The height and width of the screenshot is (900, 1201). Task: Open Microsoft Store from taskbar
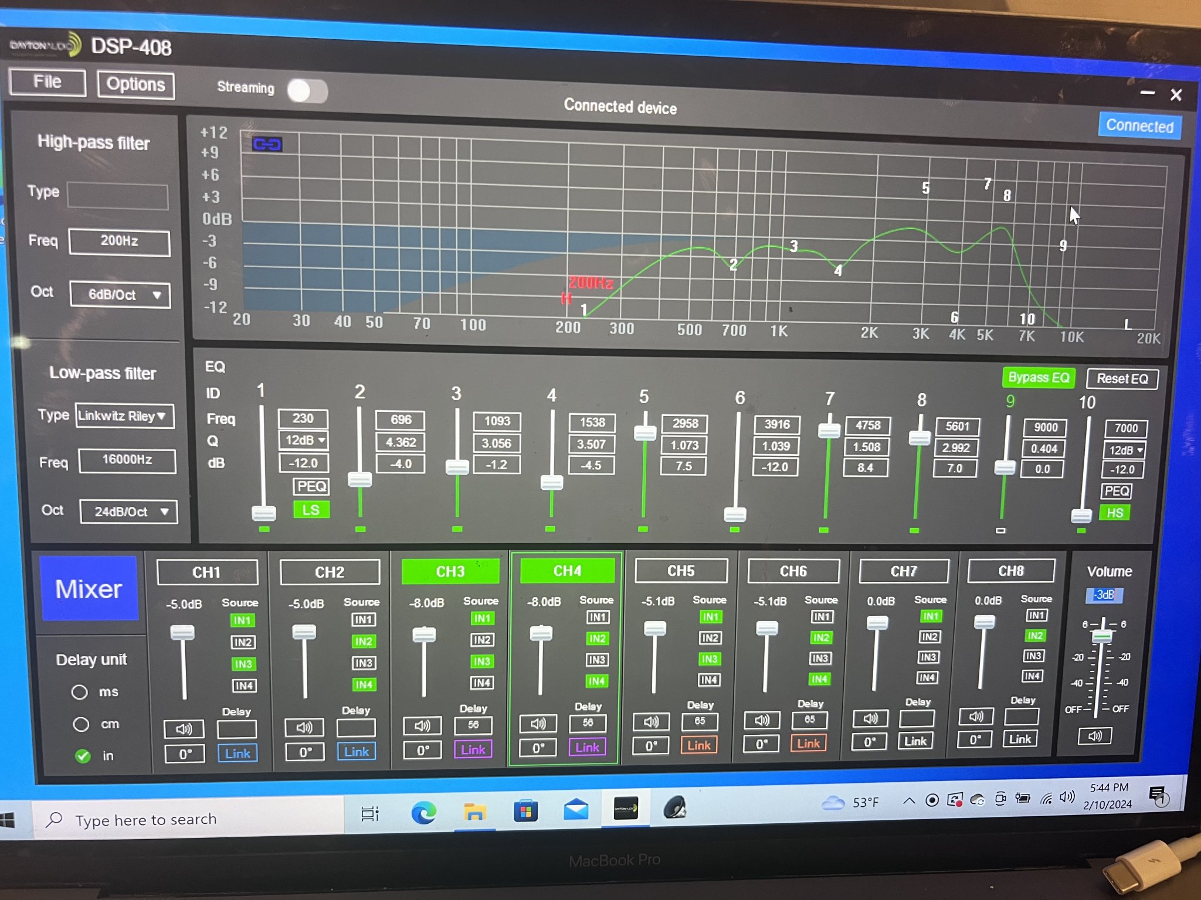525,812
